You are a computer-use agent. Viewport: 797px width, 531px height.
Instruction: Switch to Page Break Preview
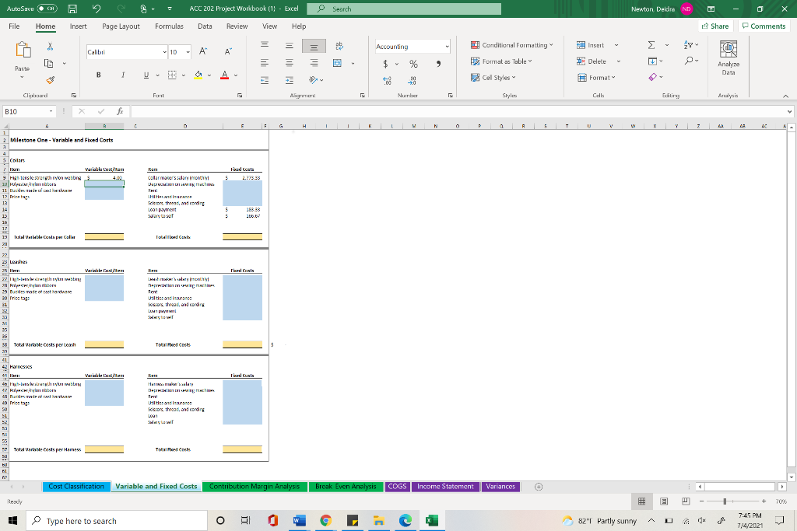tap(686, 501)
